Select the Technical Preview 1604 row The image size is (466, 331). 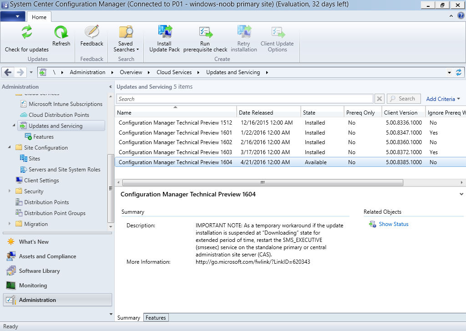290,162
